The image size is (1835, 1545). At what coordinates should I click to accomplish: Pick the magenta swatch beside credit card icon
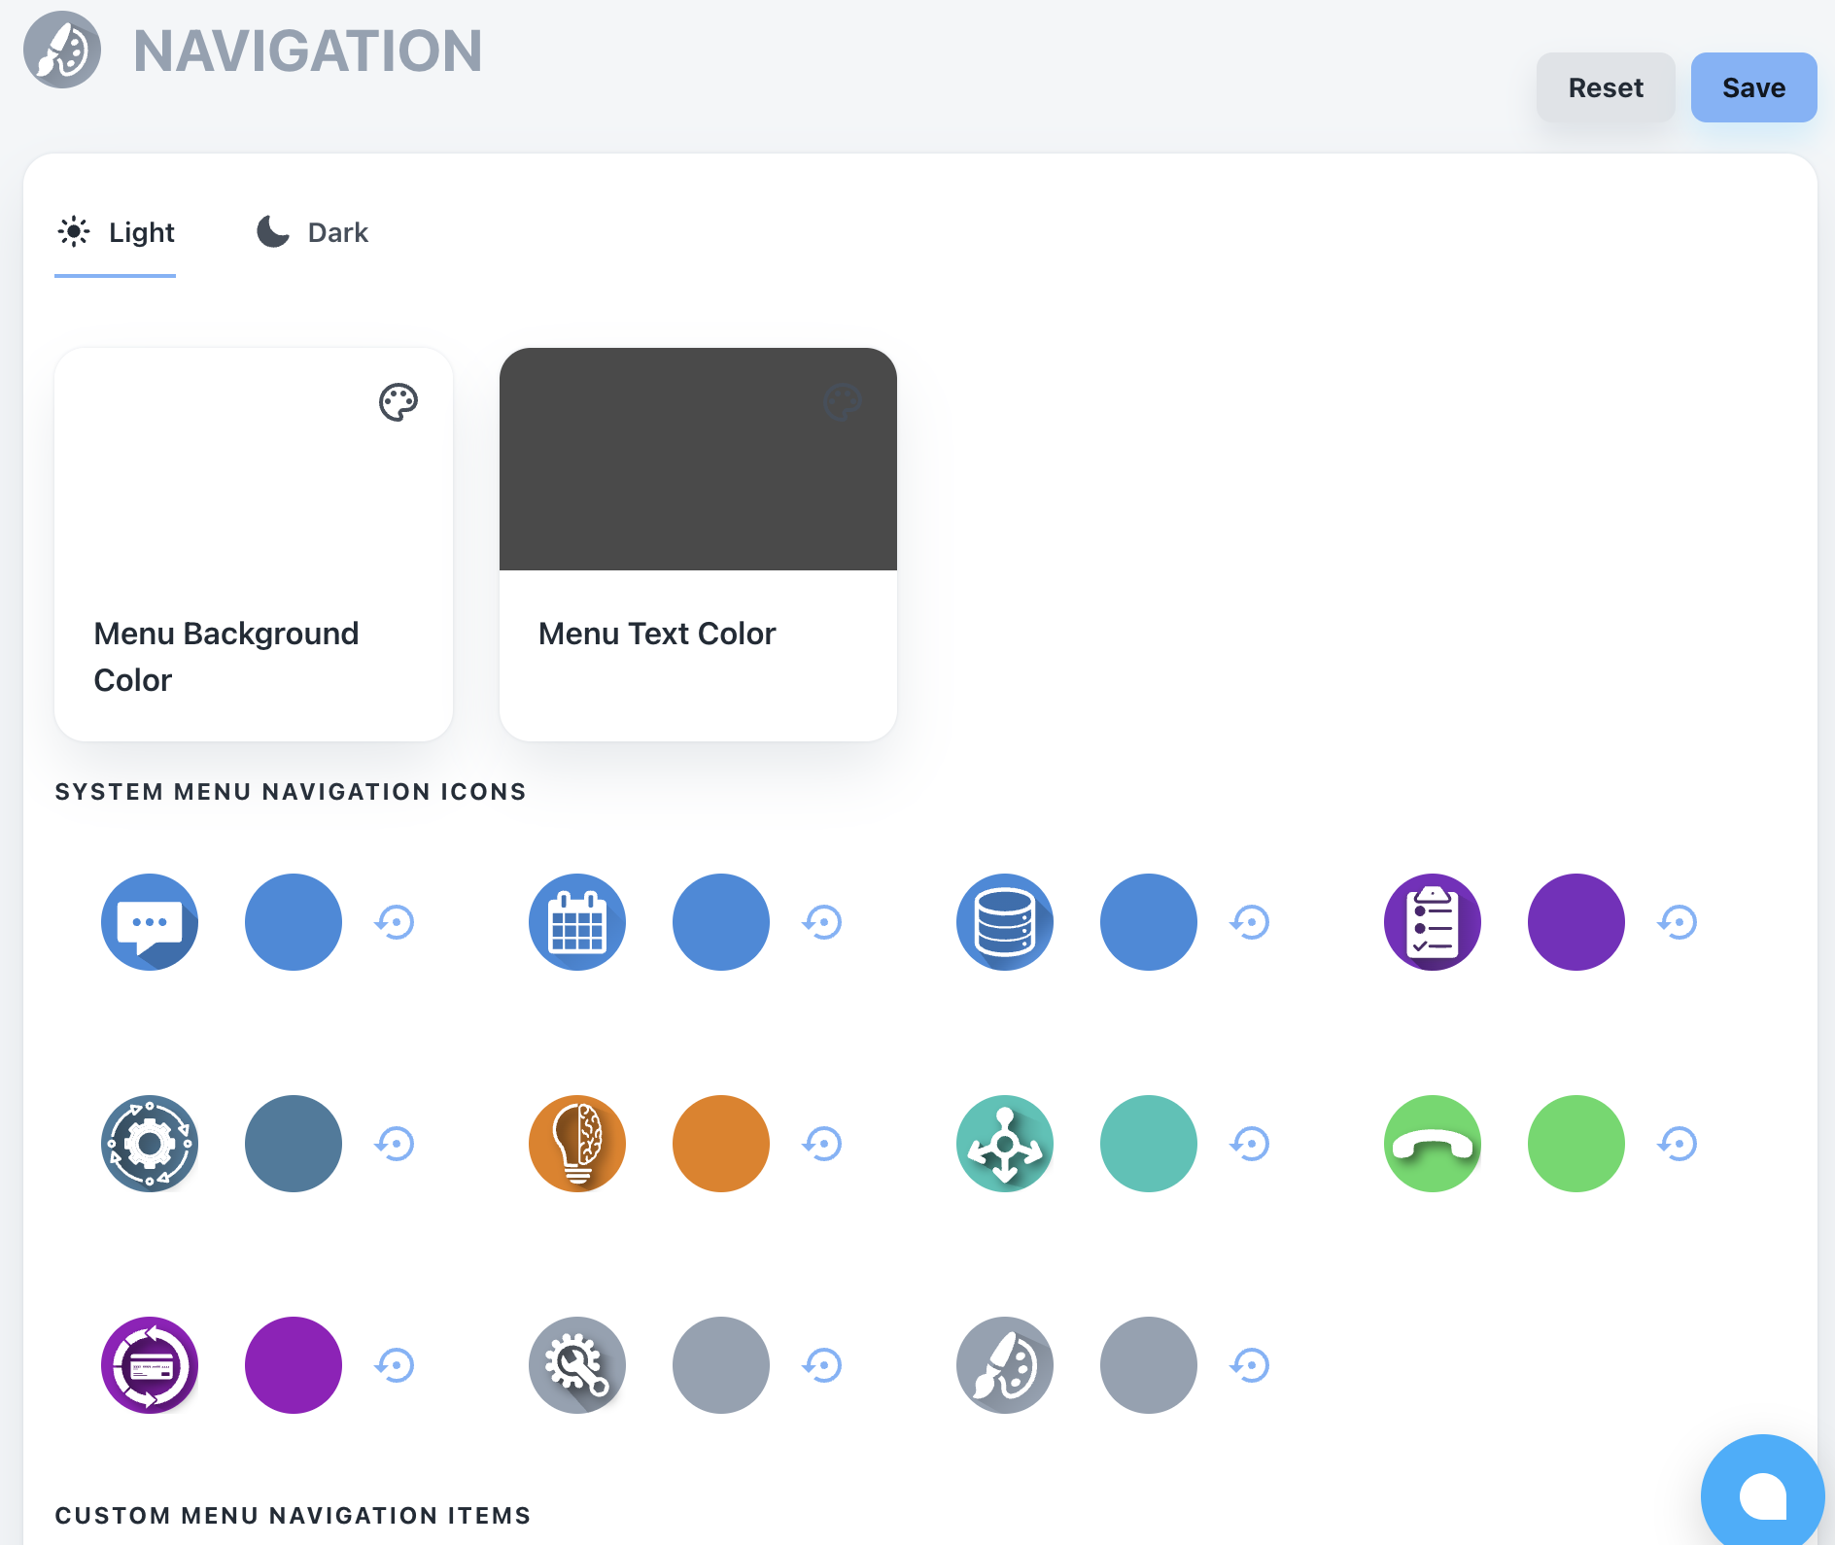(x=294, y=1365)
